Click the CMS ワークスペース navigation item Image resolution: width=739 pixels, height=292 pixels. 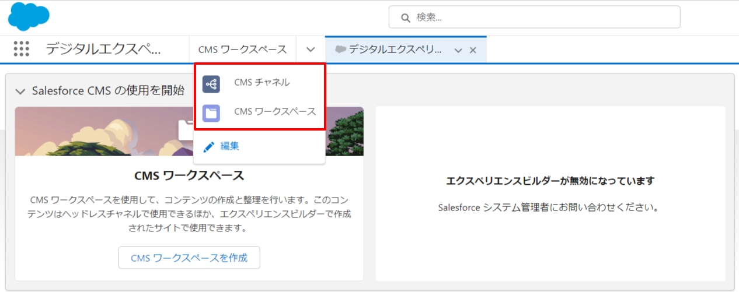243,50
